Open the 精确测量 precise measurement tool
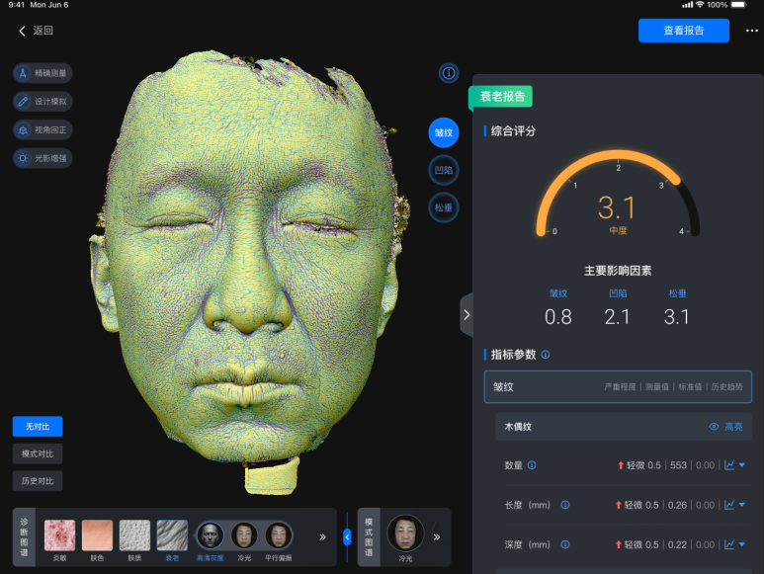This screenshot has width=764, height=574. pos(42,73)
